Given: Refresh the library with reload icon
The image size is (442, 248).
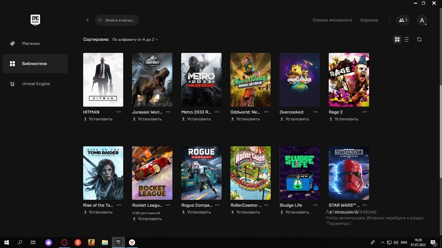Looking at the screenshot, I should (x=419, y=39).
